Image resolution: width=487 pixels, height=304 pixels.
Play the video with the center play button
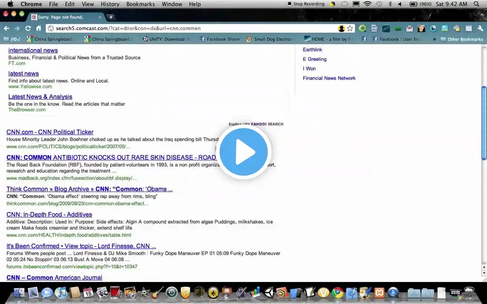(x=243, y=152)
